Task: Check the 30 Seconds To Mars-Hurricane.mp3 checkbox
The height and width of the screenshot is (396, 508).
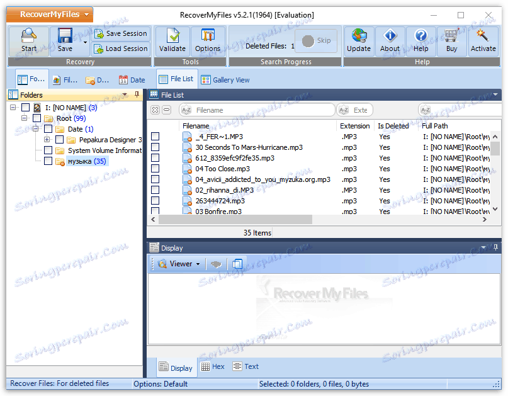Action: click(155, 147)
